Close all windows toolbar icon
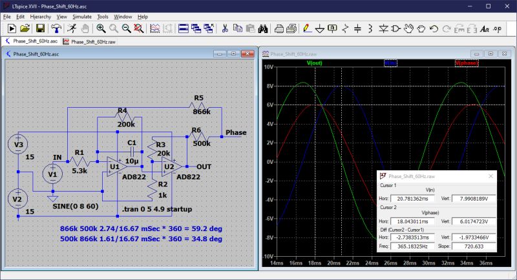Screen dimensions: 517x280 click(209, 28)
